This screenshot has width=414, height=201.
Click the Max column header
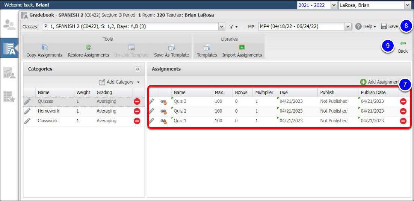tap(222, 93)
